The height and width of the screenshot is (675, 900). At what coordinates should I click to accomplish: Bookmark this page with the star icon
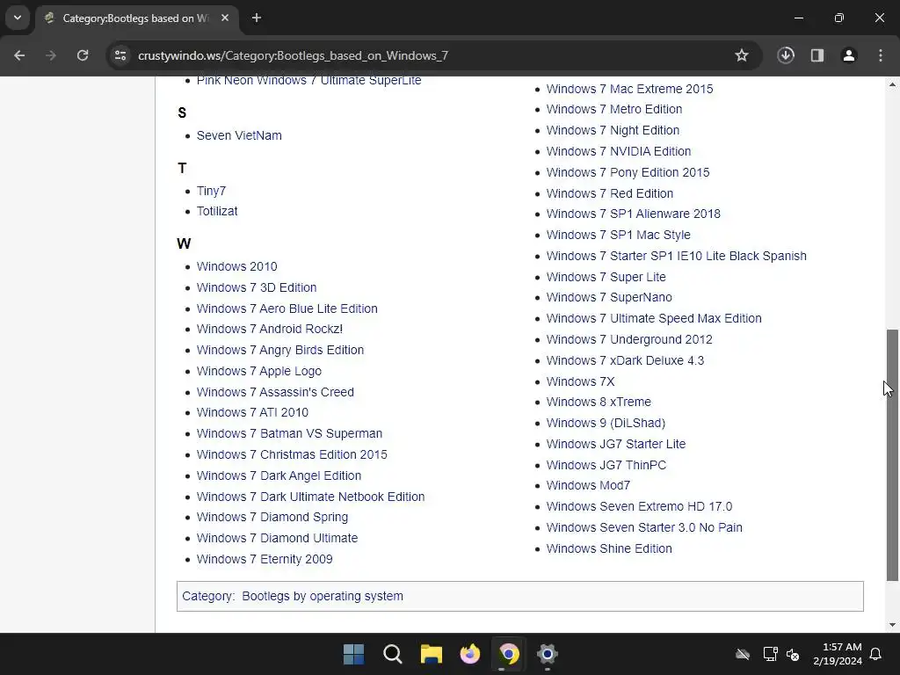742,55
